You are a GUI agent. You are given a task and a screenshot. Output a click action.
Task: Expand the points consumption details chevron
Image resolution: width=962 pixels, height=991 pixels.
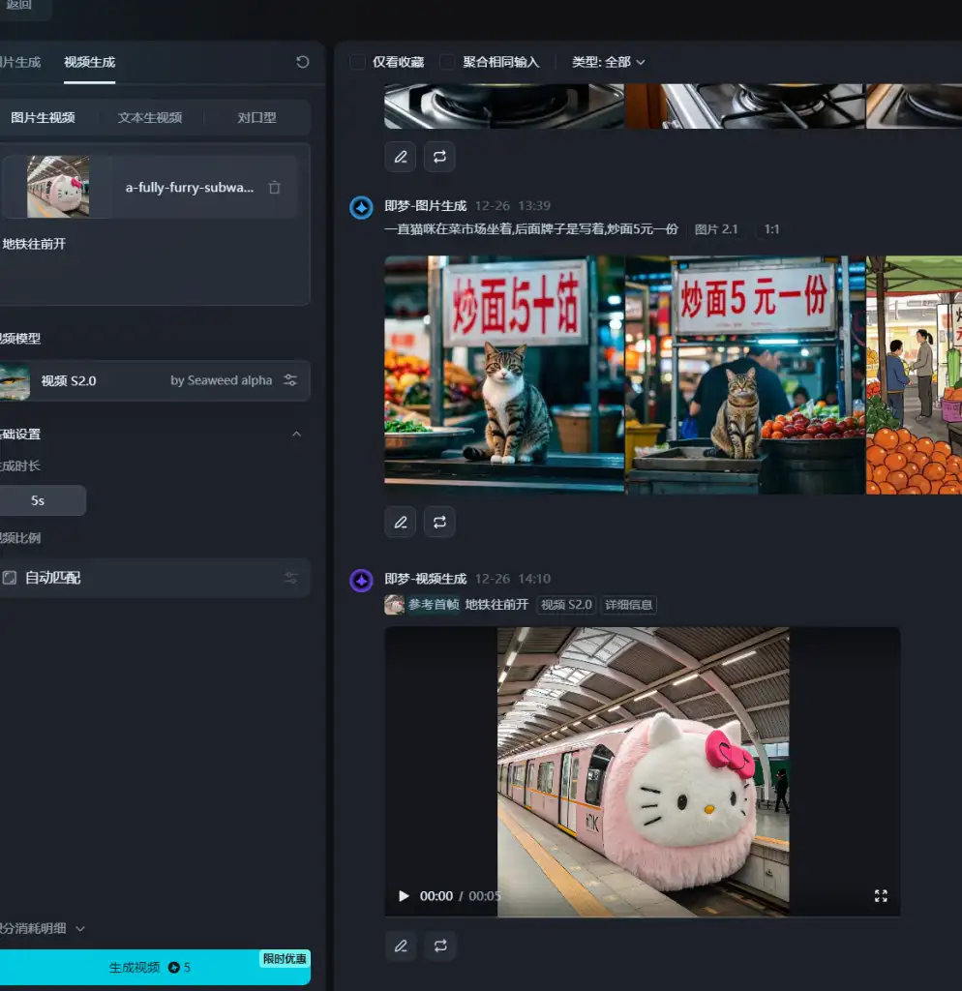pos(80,928)
